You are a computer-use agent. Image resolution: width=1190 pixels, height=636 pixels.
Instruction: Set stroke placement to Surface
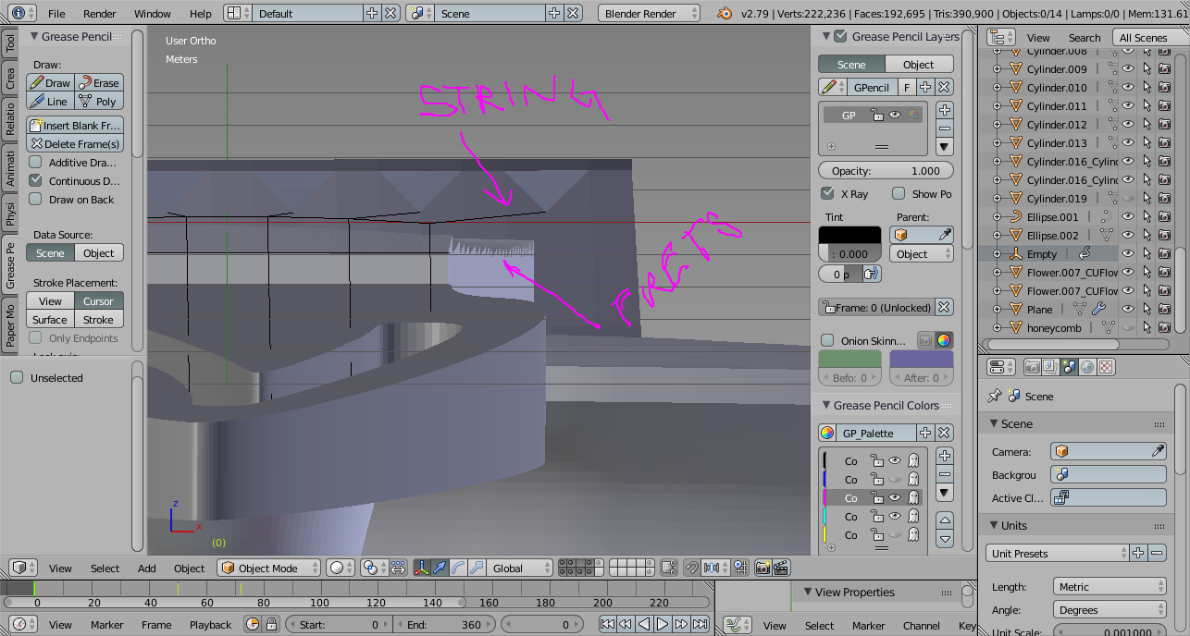coord(50,320)
